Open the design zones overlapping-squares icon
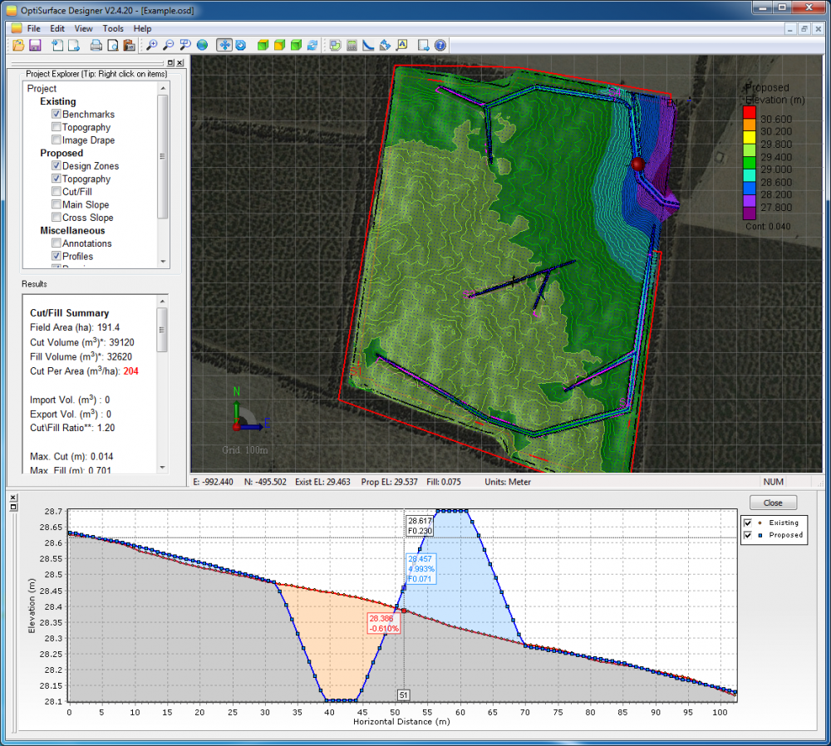The height and width of the screenshot is (746, 831). coord(335,46)
